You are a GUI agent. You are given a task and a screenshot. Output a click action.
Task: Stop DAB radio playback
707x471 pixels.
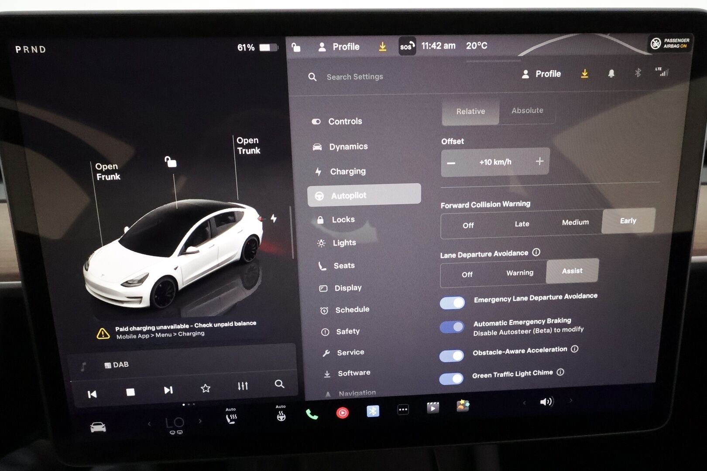pos(130,392)
